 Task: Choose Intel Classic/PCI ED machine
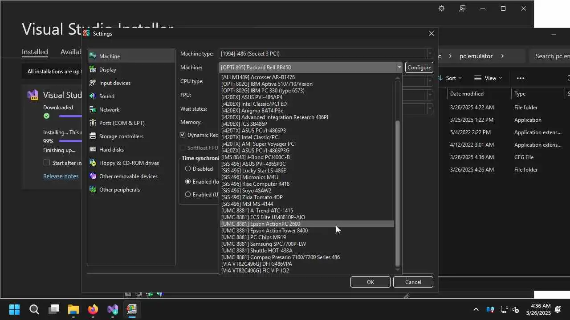pos(307,104)
